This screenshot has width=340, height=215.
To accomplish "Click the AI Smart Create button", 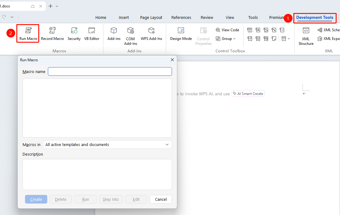I will coord(248,94).
